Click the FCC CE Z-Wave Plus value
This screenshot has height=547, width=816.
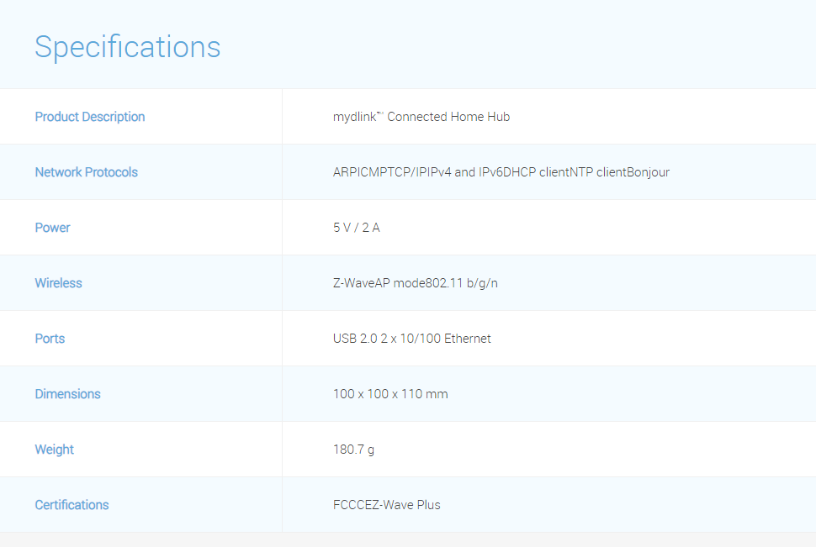pos(386,505)
